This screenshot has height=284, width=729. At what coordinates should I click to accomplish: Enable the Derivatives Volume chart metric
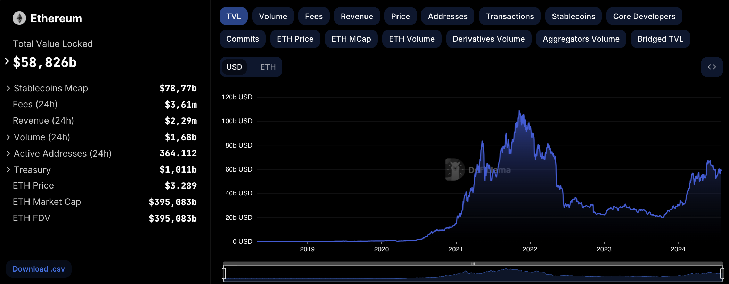pyautogui.click(x=489, y=39)
